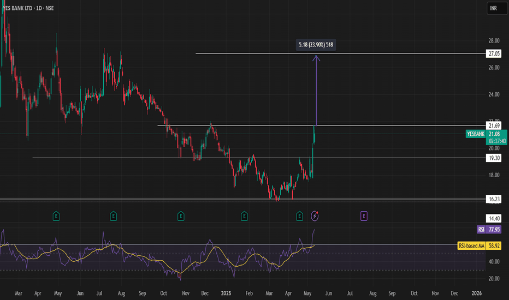This screenshot has height=300, width=509.
Task: Click the RSI scale 40.00 label
Action: pos(494,261)
